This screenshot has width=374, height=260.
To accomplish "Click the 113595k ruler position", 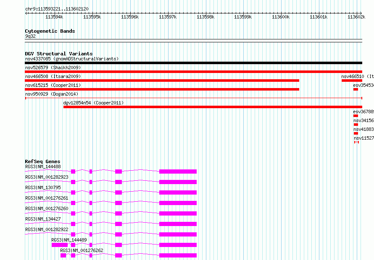I will (92, 17).
